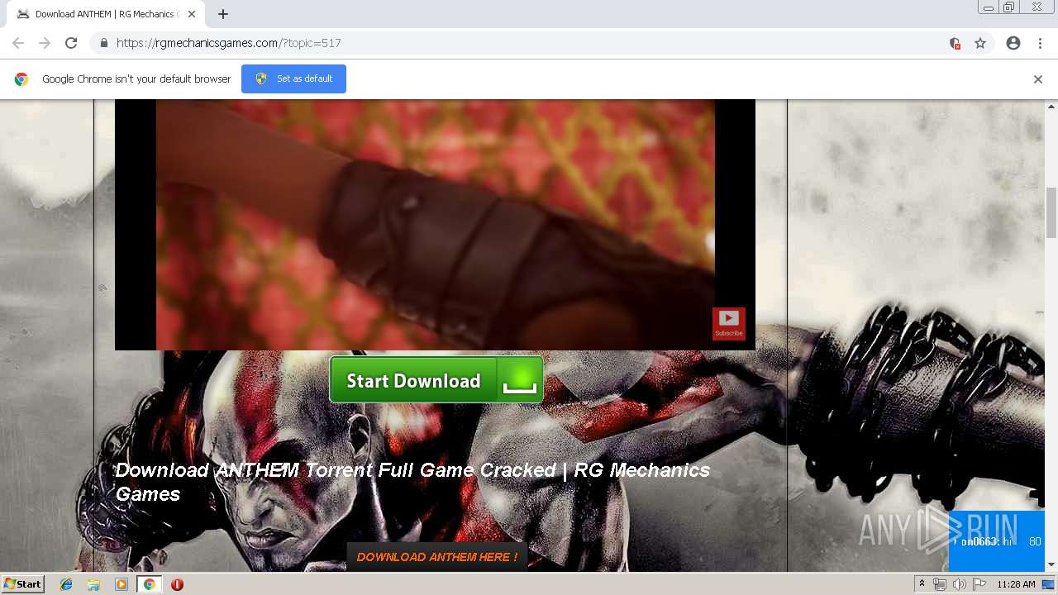The width and height of the screenshot is (1058, 595).
Task: Click the address bar URL field
Action: (529, 43)
